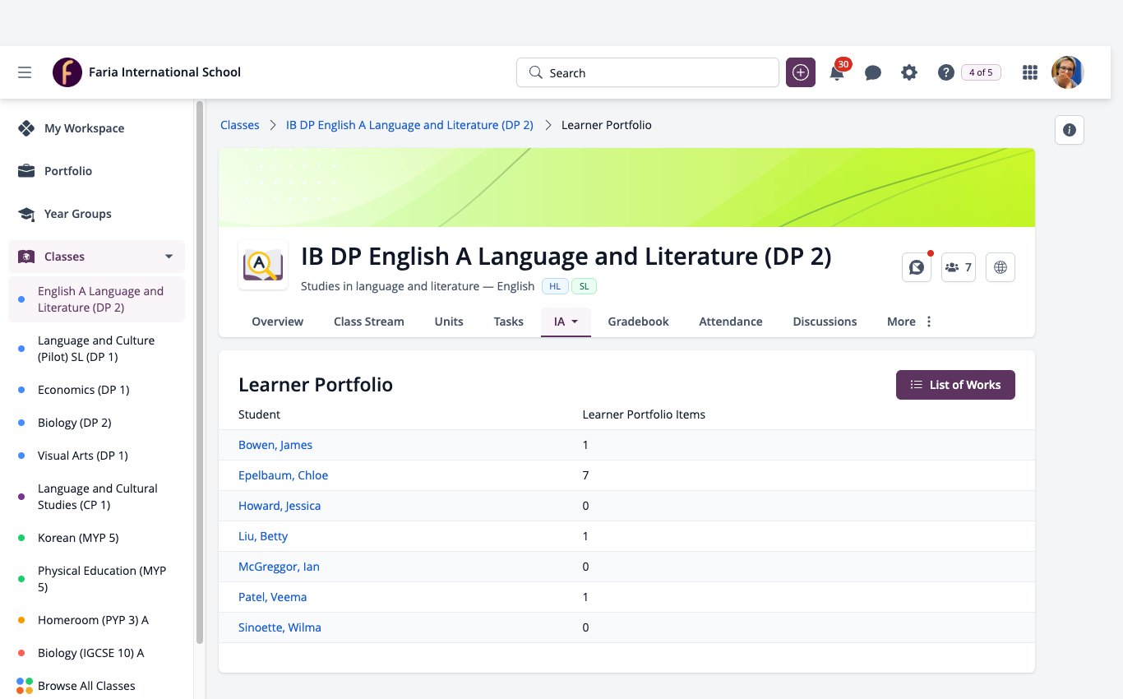Open the settings gear icon

[909, 72]
